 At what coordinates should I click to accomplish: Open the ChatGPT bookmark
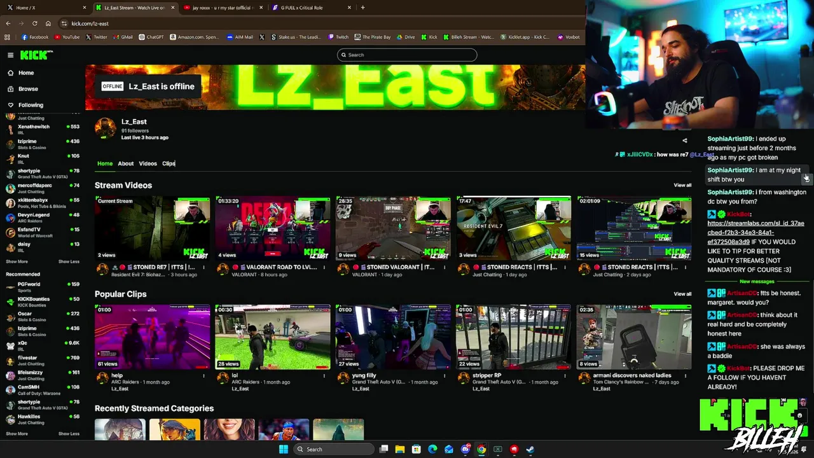pyautogui.click(x=151, y=37)
